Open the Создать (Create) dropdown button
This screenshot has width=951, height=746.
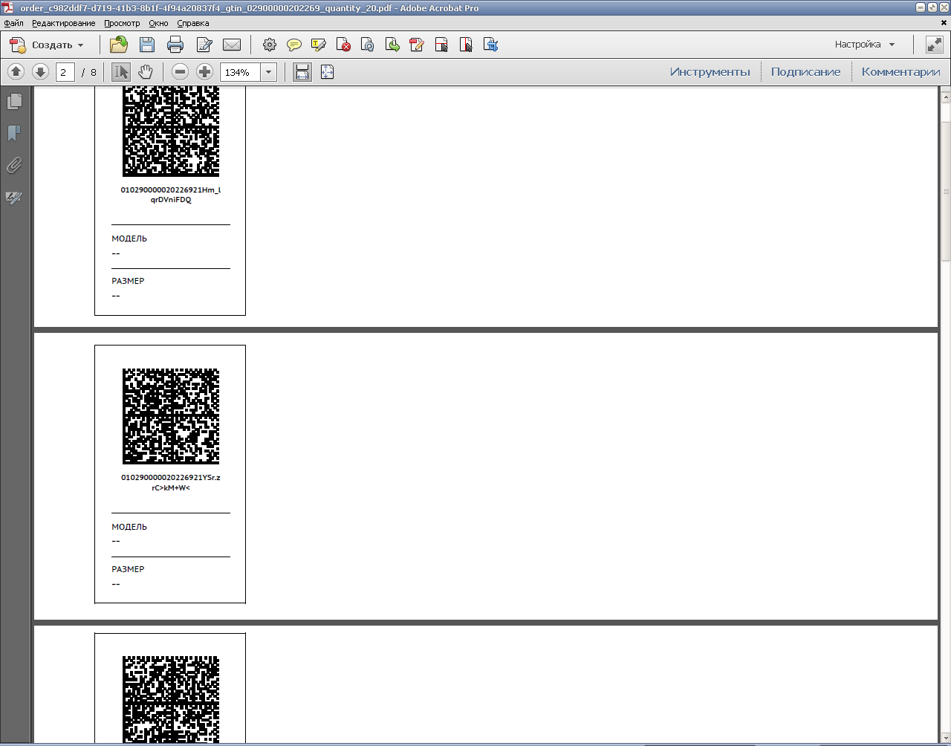pyautogui.click(x=47, y=45)
